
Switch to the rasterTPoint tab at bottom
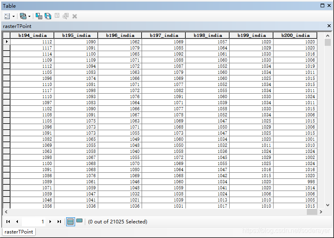coord(19,232)
